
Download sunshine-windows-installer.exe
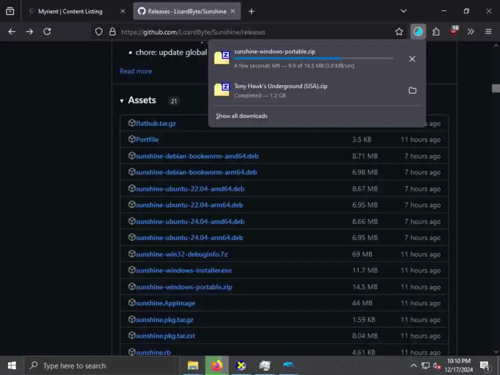coord(184,271)
